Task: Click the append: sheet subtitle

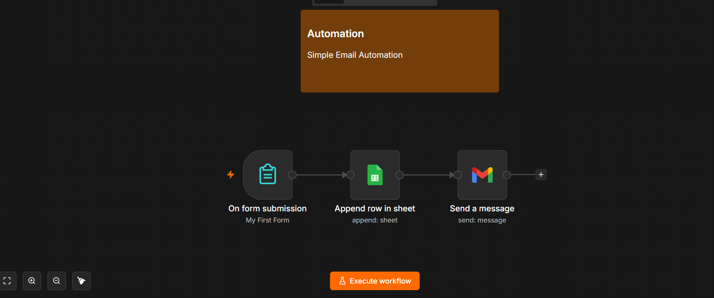Action: tap(375, 220)
